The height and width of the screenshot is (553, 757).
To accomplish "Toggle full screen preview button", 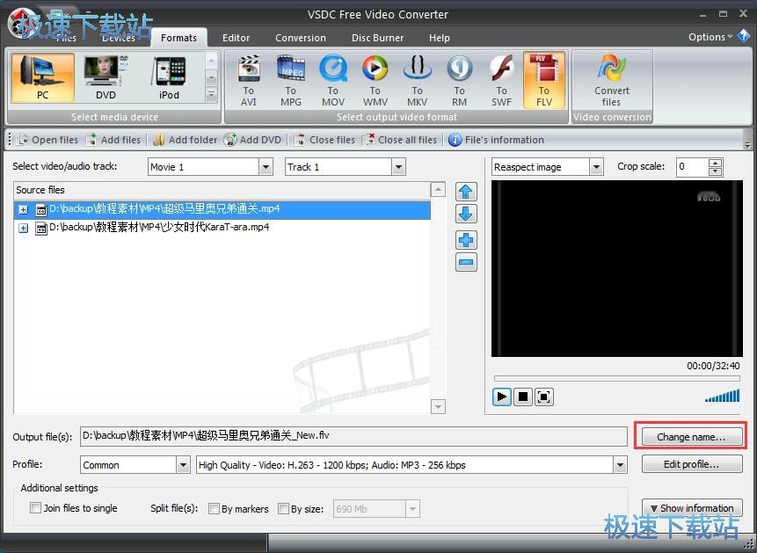I will (x=543, y=397).
